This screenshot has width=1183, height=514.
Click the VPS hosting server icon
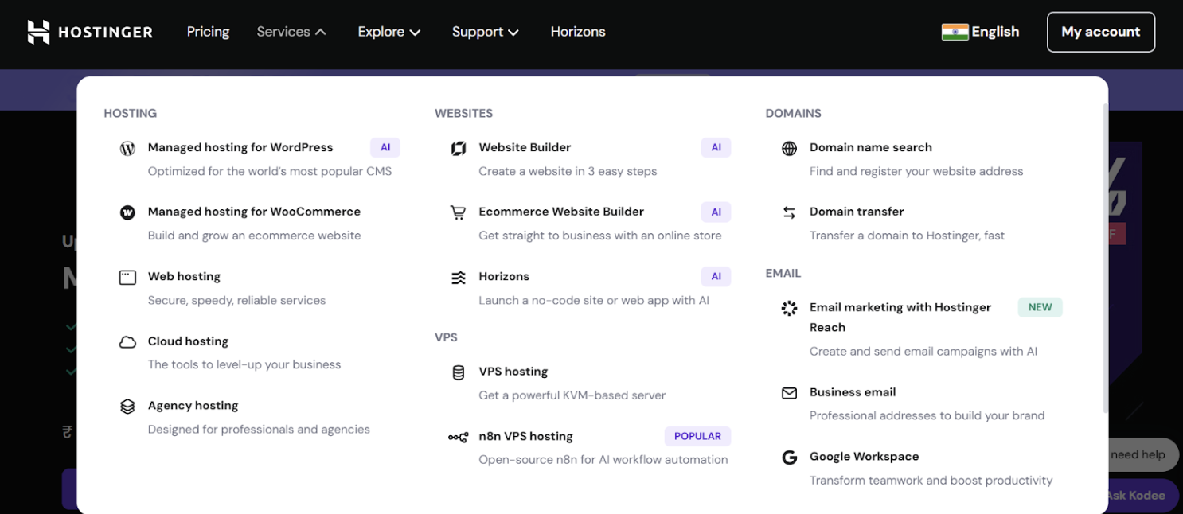(458, 372)
